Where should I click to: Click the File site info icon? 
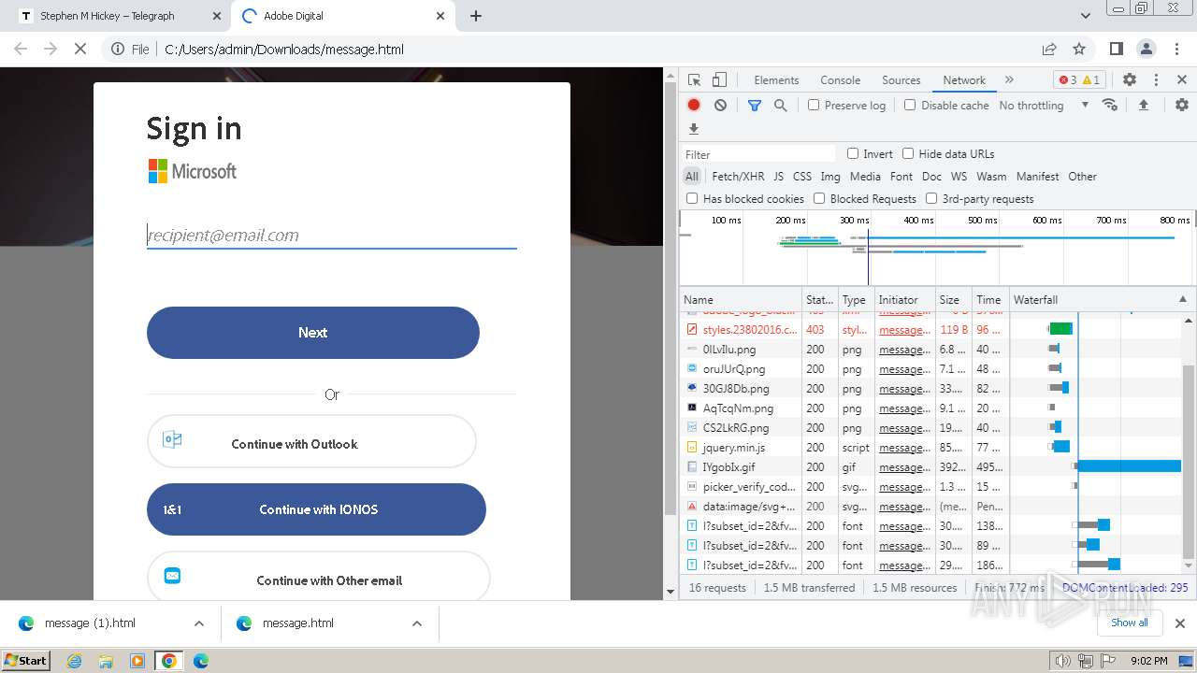click(x=130, y=50)
